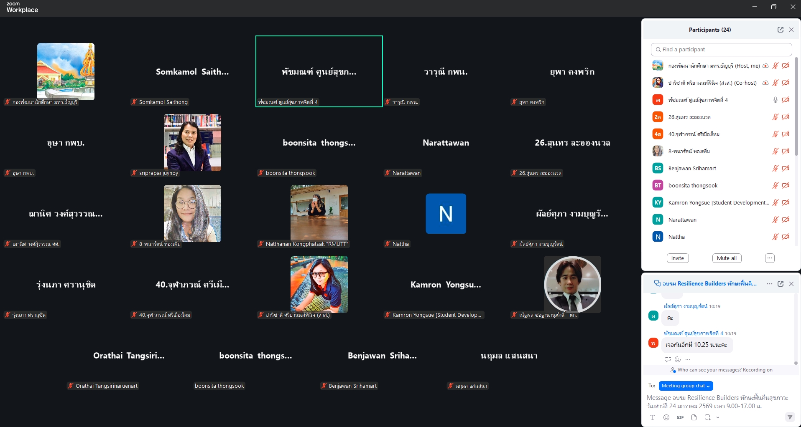Pop out the Participants panel

point(780,30)
